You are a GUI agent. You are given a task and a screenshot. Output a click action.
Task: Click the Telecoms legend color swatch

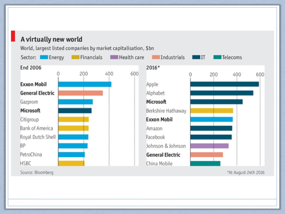click(x=217, y=57)
